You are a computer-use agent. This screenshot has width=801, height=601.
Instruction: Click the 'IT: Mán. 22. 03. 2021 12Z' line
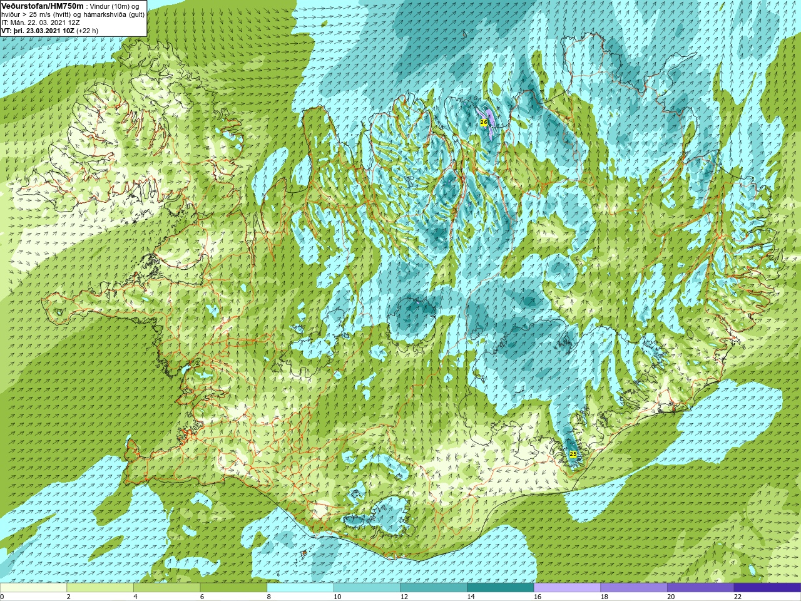(x=41, y=23)
